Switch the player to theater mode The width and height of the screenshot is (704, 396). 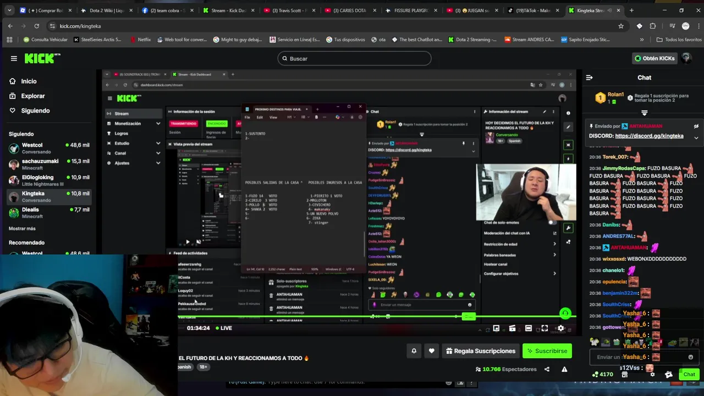(x=529, y=328)
